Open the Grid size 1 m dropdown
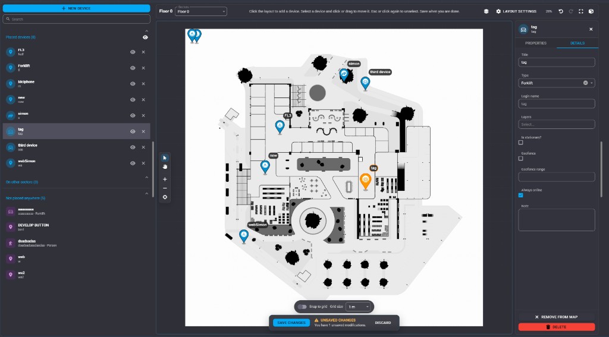This screenshot has width=609, height=337. click(357, 307)
